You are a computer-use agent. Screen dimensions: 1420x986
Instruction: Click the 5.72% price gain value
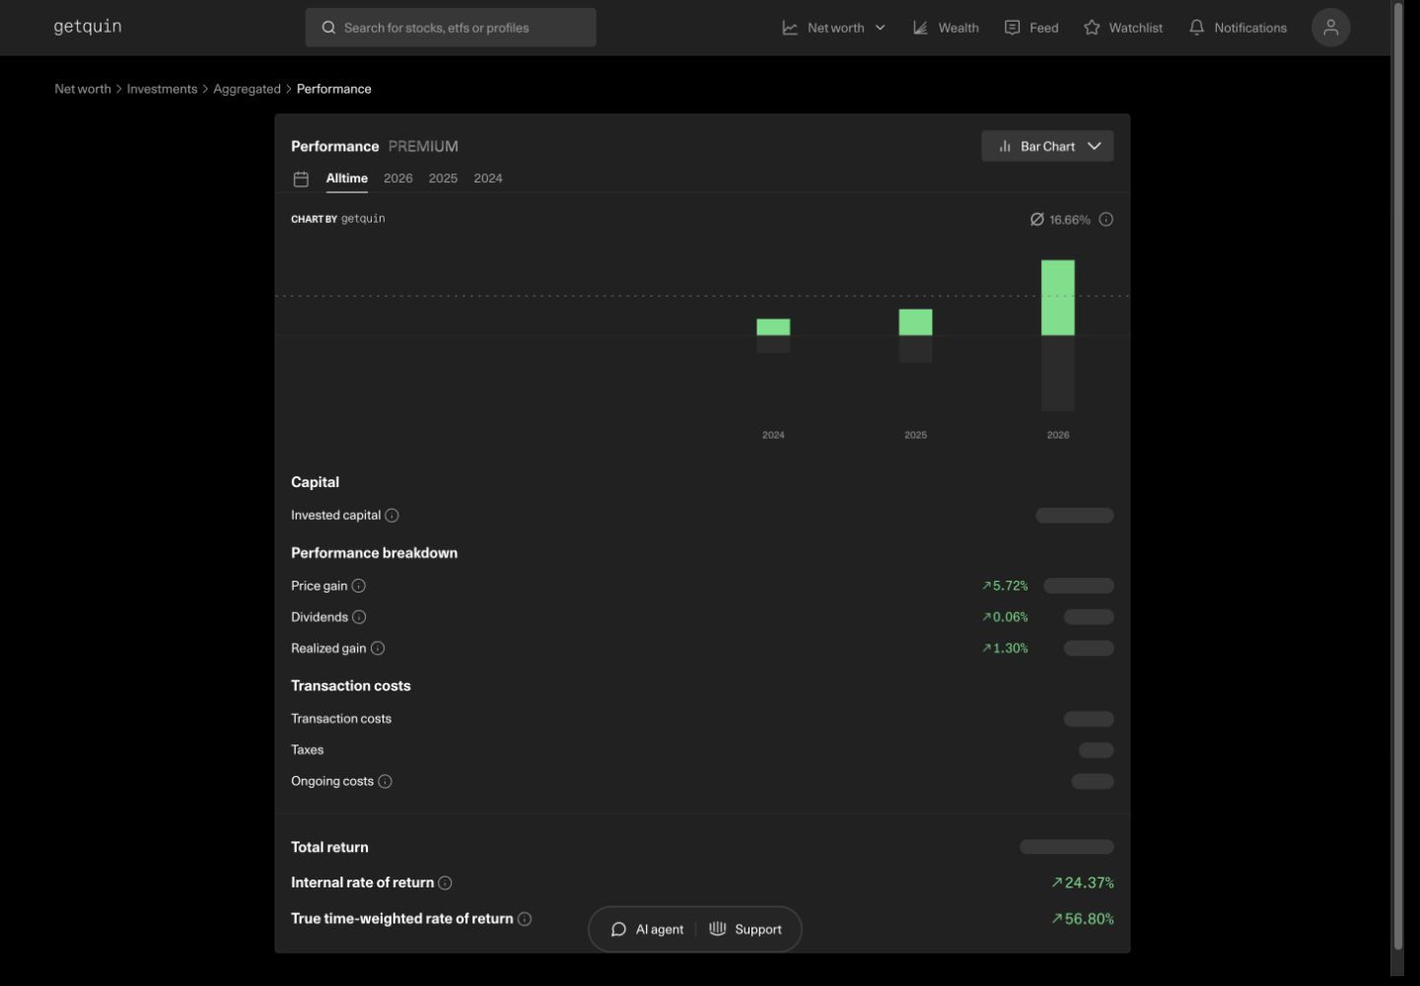click(1005, 586)
